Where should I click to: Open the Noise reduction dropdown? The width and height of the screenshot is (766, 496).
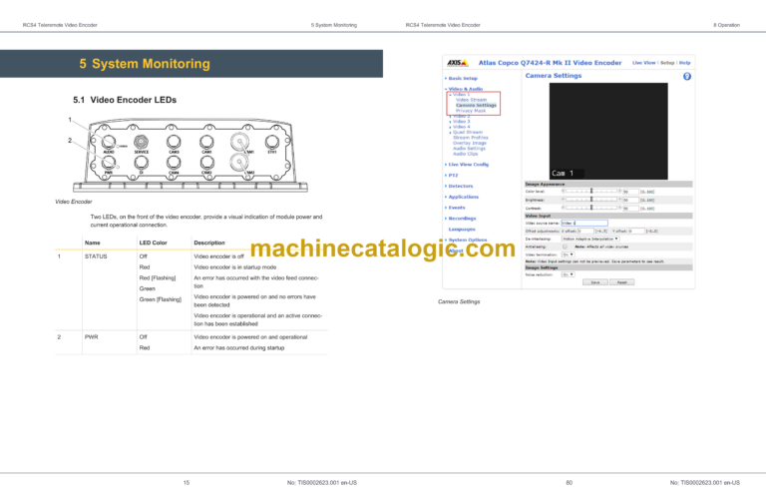(568, 274)
